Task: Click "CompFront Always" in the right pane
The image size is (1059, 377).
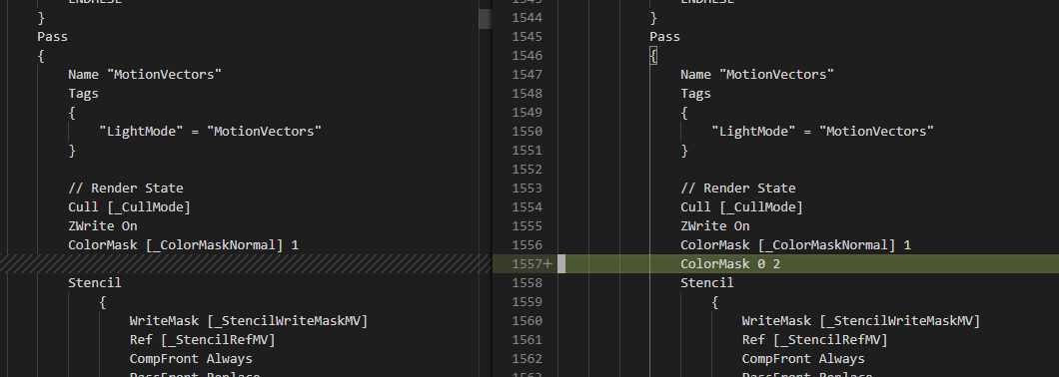Action: 803,359
